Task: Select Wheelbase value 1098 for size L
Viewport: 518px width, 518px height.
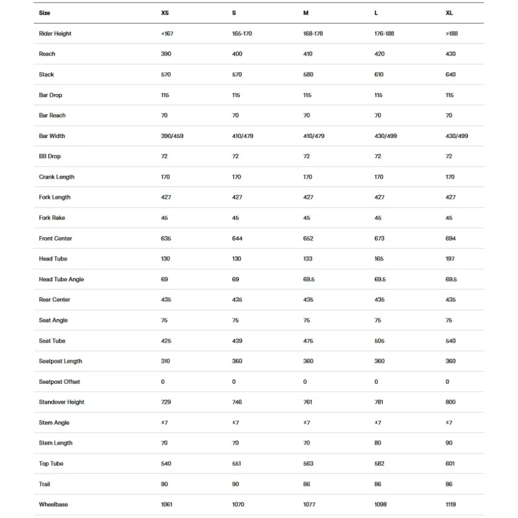Action: [x=381, y=504]
